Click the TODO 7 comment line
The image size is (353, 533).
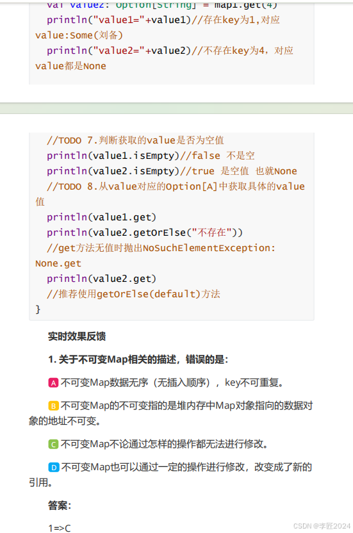point(135,140)
